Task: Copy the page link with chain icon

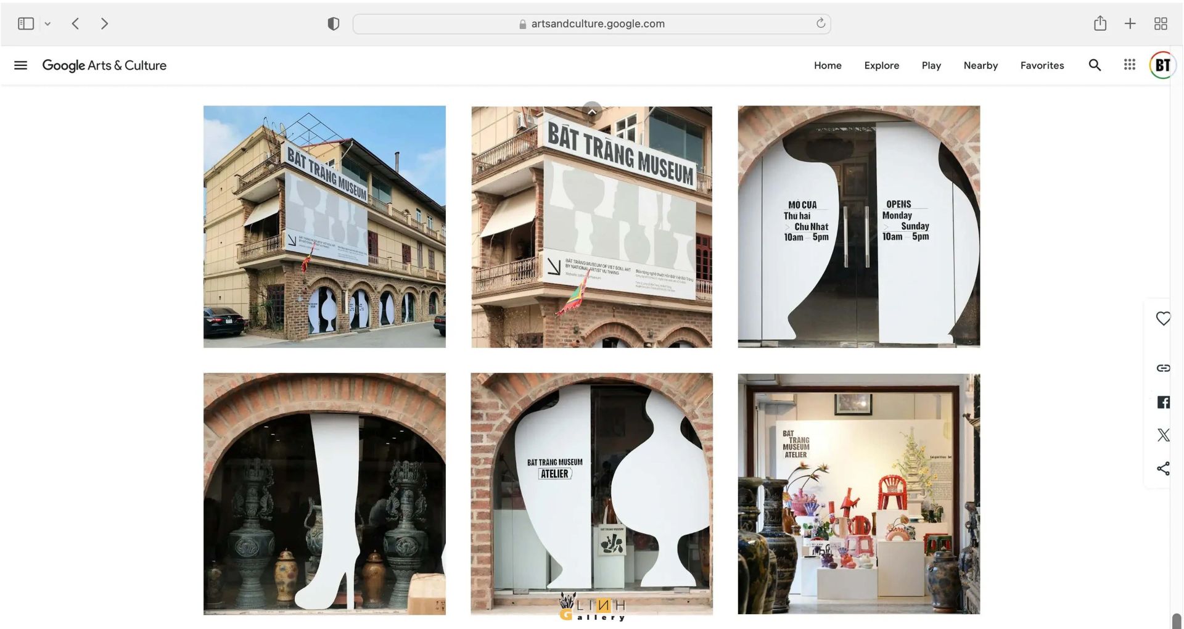Action: click(1163, 368)
